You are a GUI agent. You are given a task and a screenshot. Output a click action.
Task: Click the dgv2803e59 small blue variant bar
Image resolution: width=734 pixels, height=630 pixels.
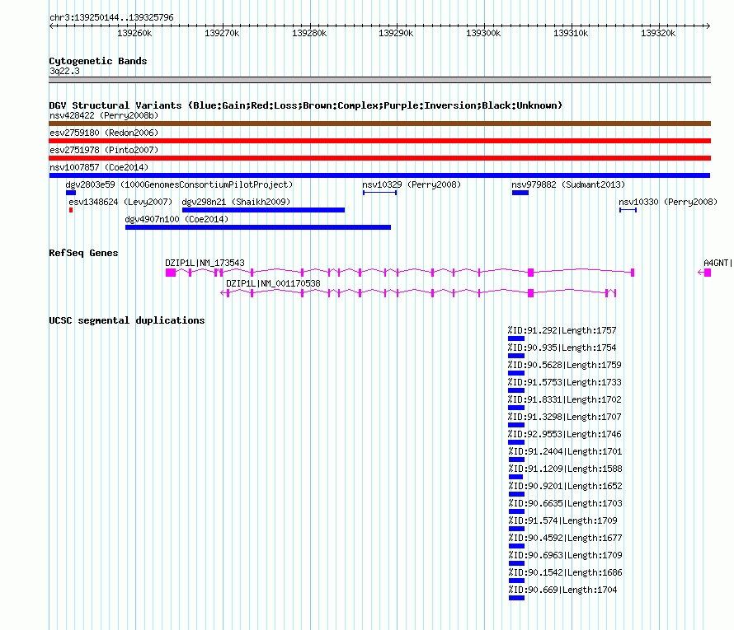pyautogui.click(x=71, y=193)
